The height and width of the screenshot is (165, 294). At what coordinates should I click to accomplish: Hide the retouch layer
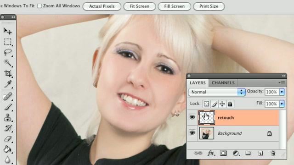pos(192,117)
